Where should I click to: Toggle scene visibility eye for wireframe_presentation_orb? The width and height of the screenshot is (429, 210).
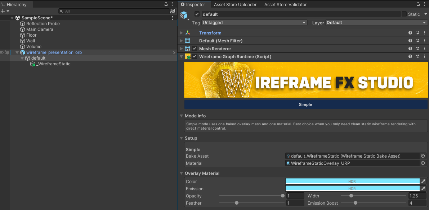click(2, 52)
